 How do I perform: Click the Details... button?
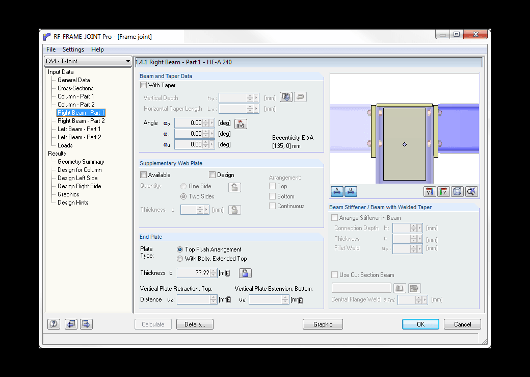click(195, 324)
